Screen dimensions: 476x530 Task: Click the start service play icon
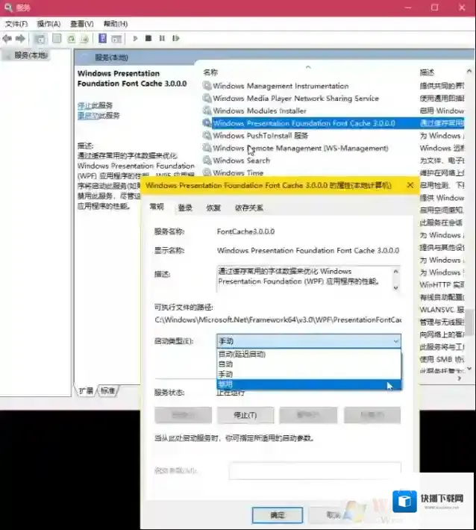135,38
